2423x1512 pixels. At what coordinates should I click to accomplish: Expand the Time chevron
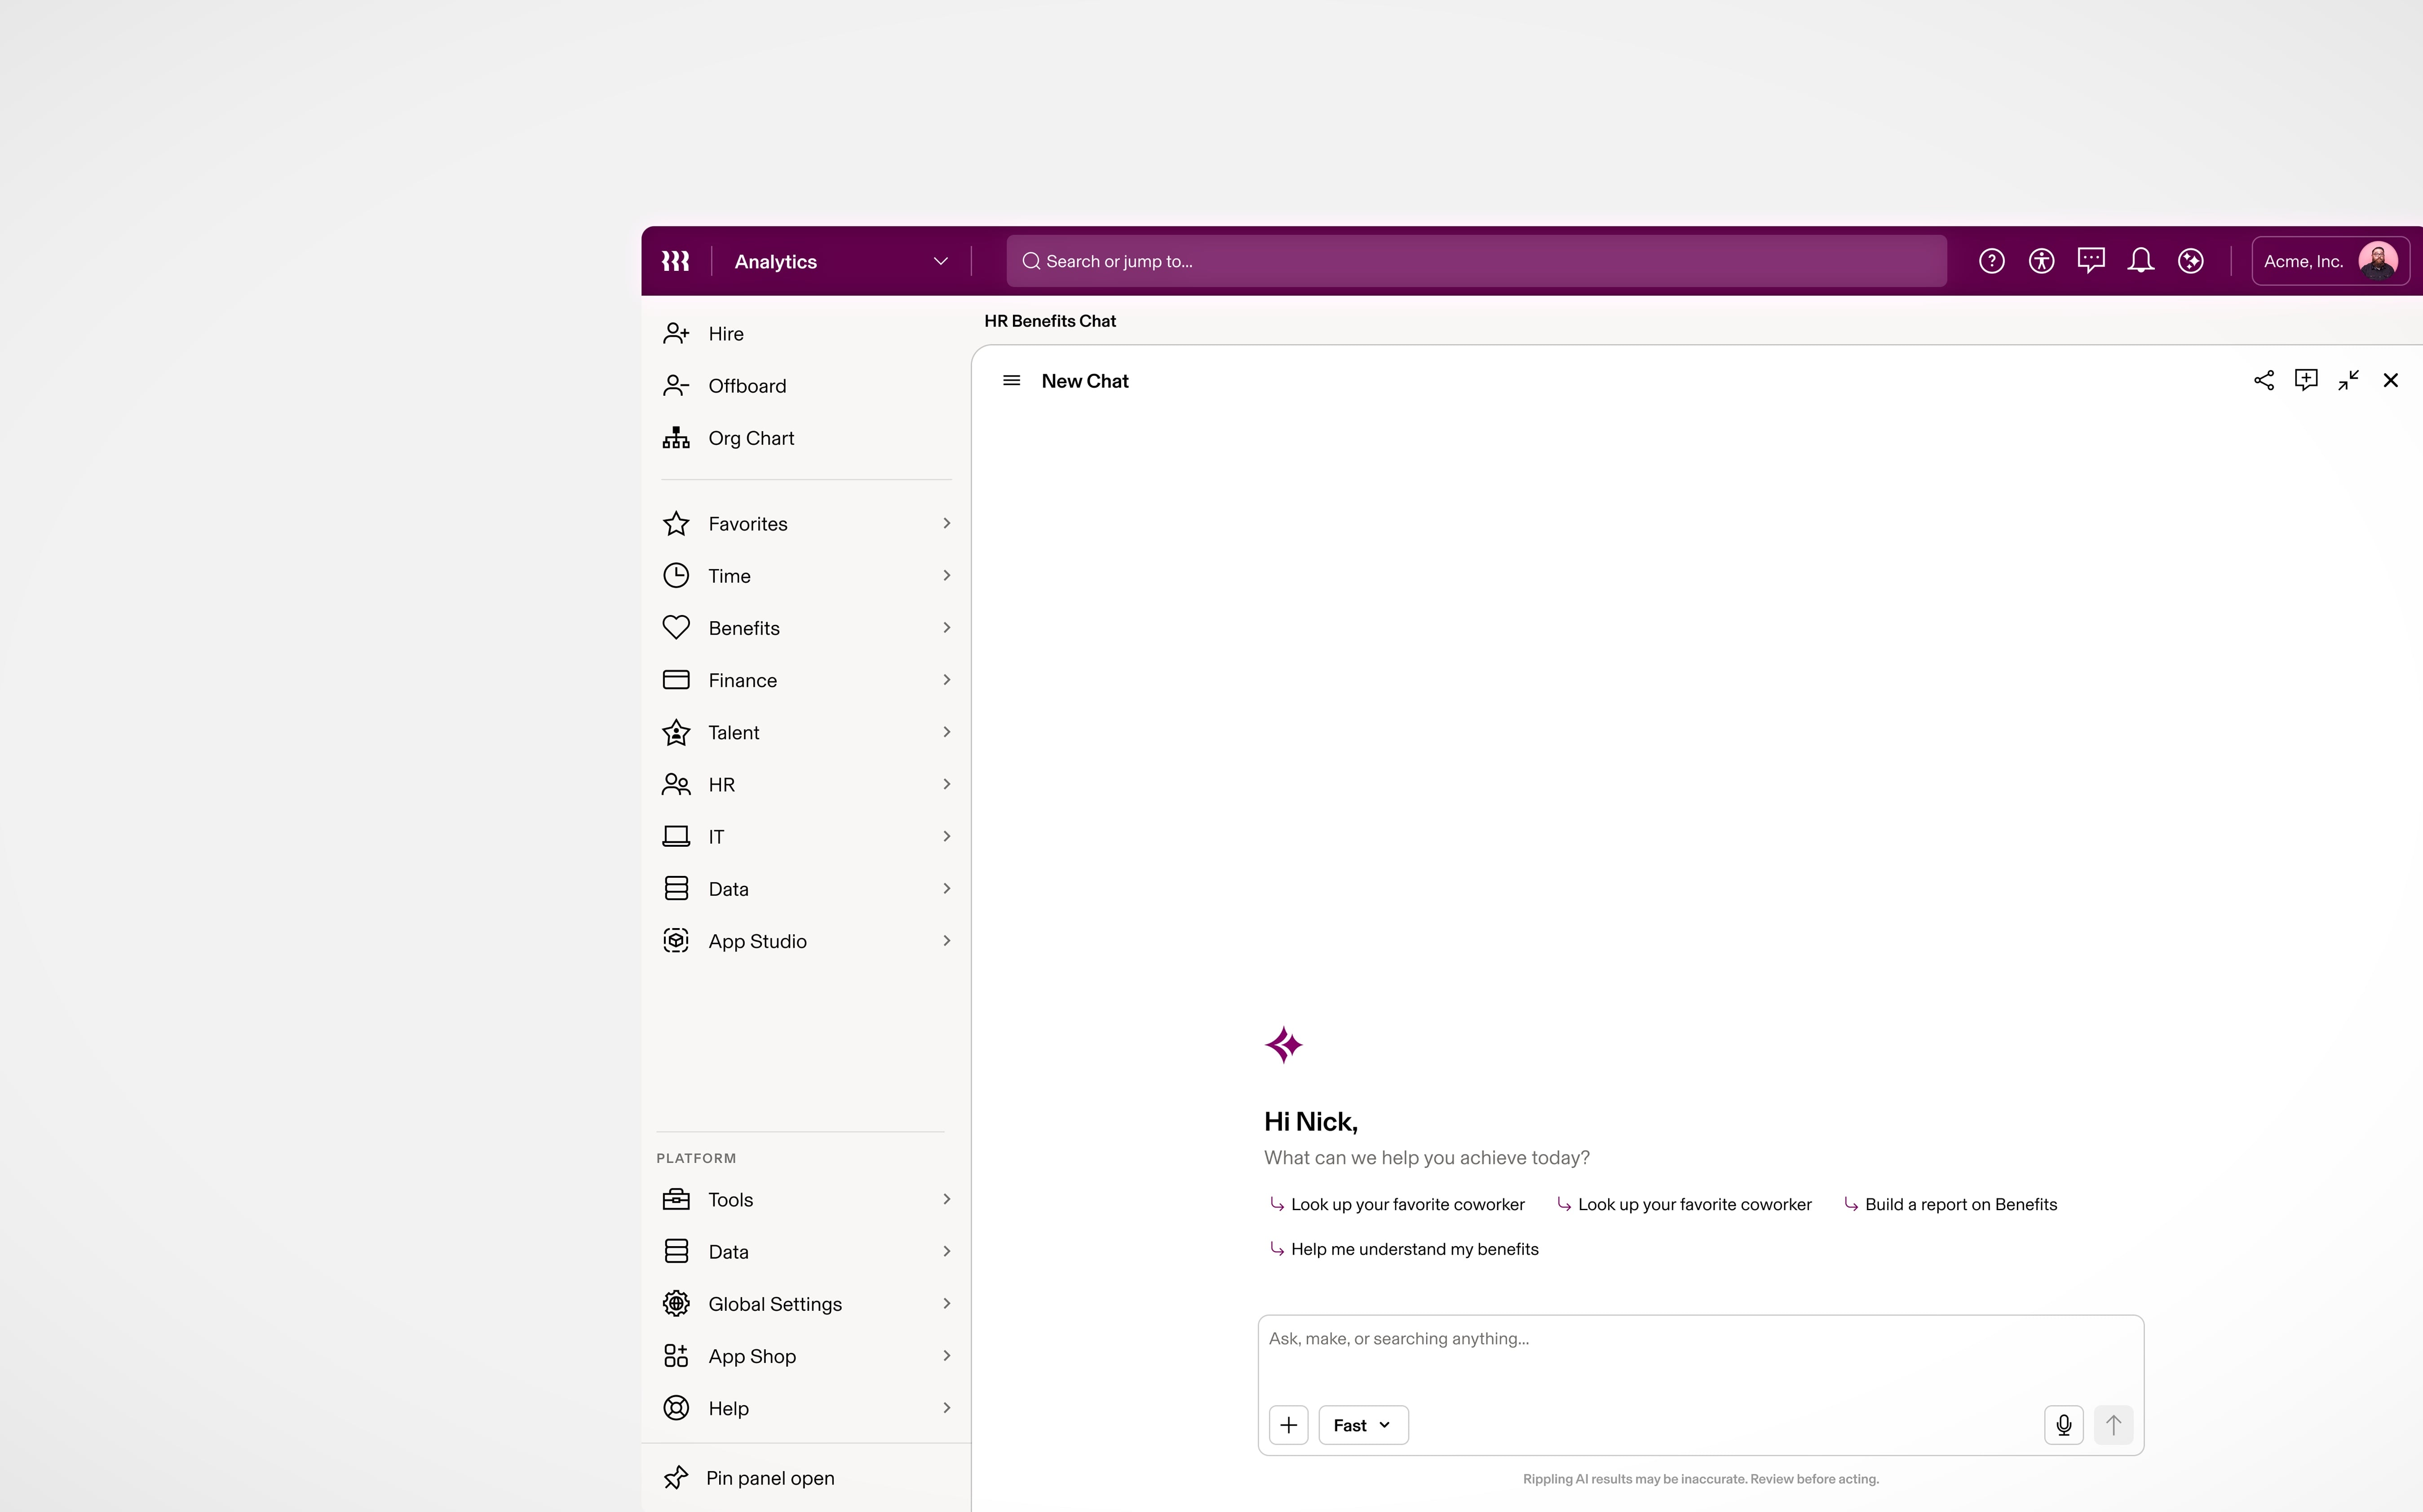coord(946,575)
